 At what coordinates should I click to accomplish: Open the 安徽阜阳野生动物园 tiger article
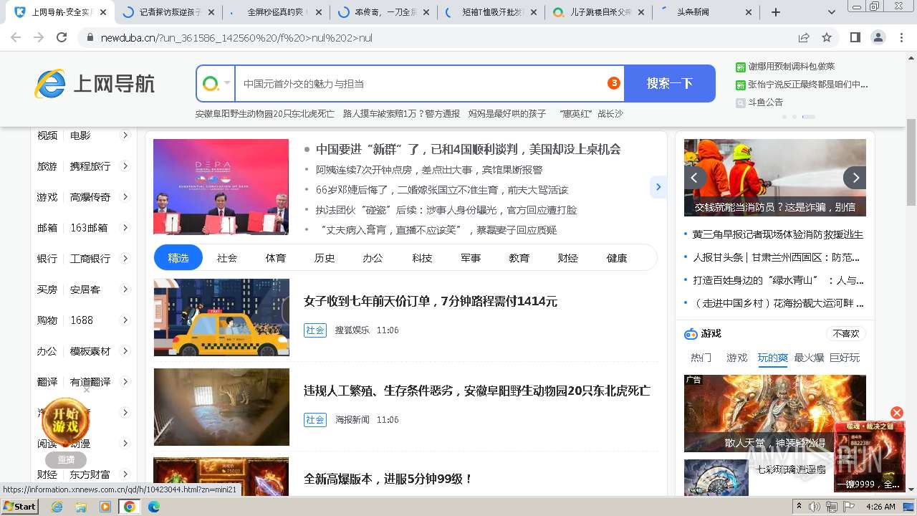(477, 391)
